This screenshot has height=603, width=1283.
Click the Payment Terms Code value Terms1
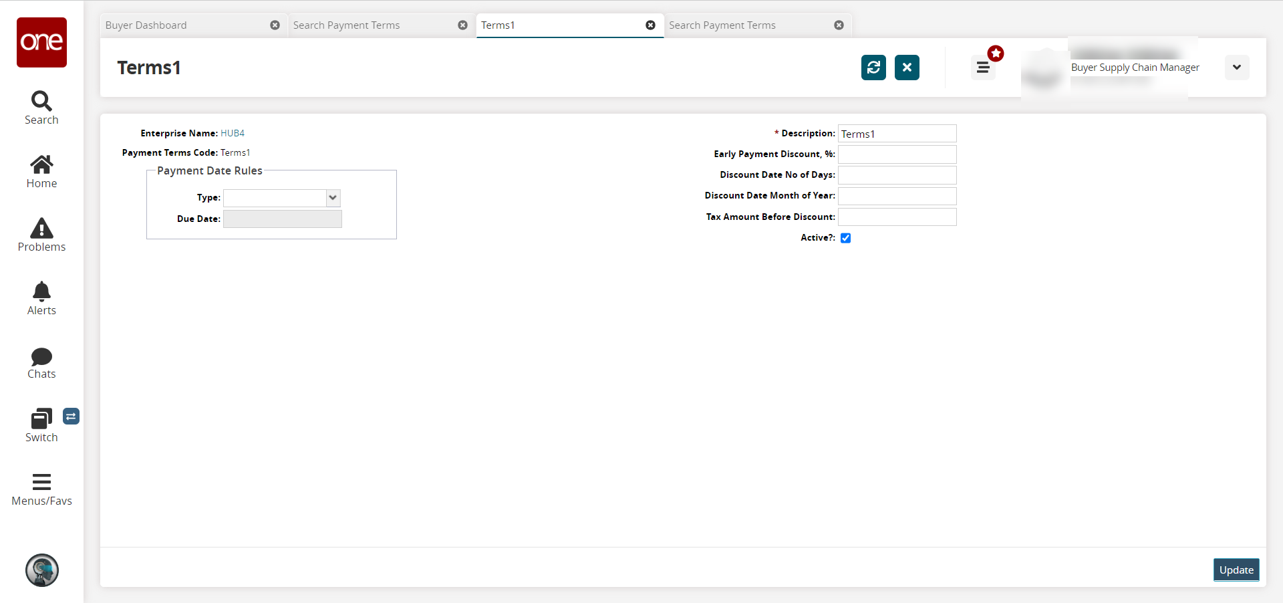(235, 153)
